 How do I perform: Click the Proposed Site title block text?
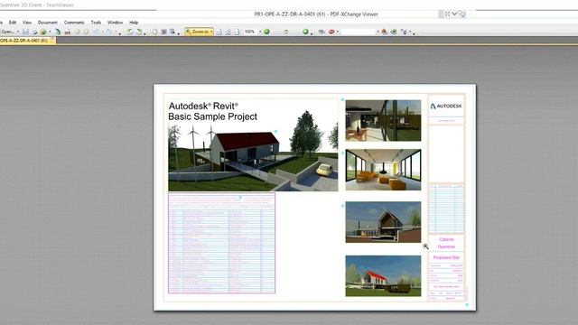coord(446,257)
